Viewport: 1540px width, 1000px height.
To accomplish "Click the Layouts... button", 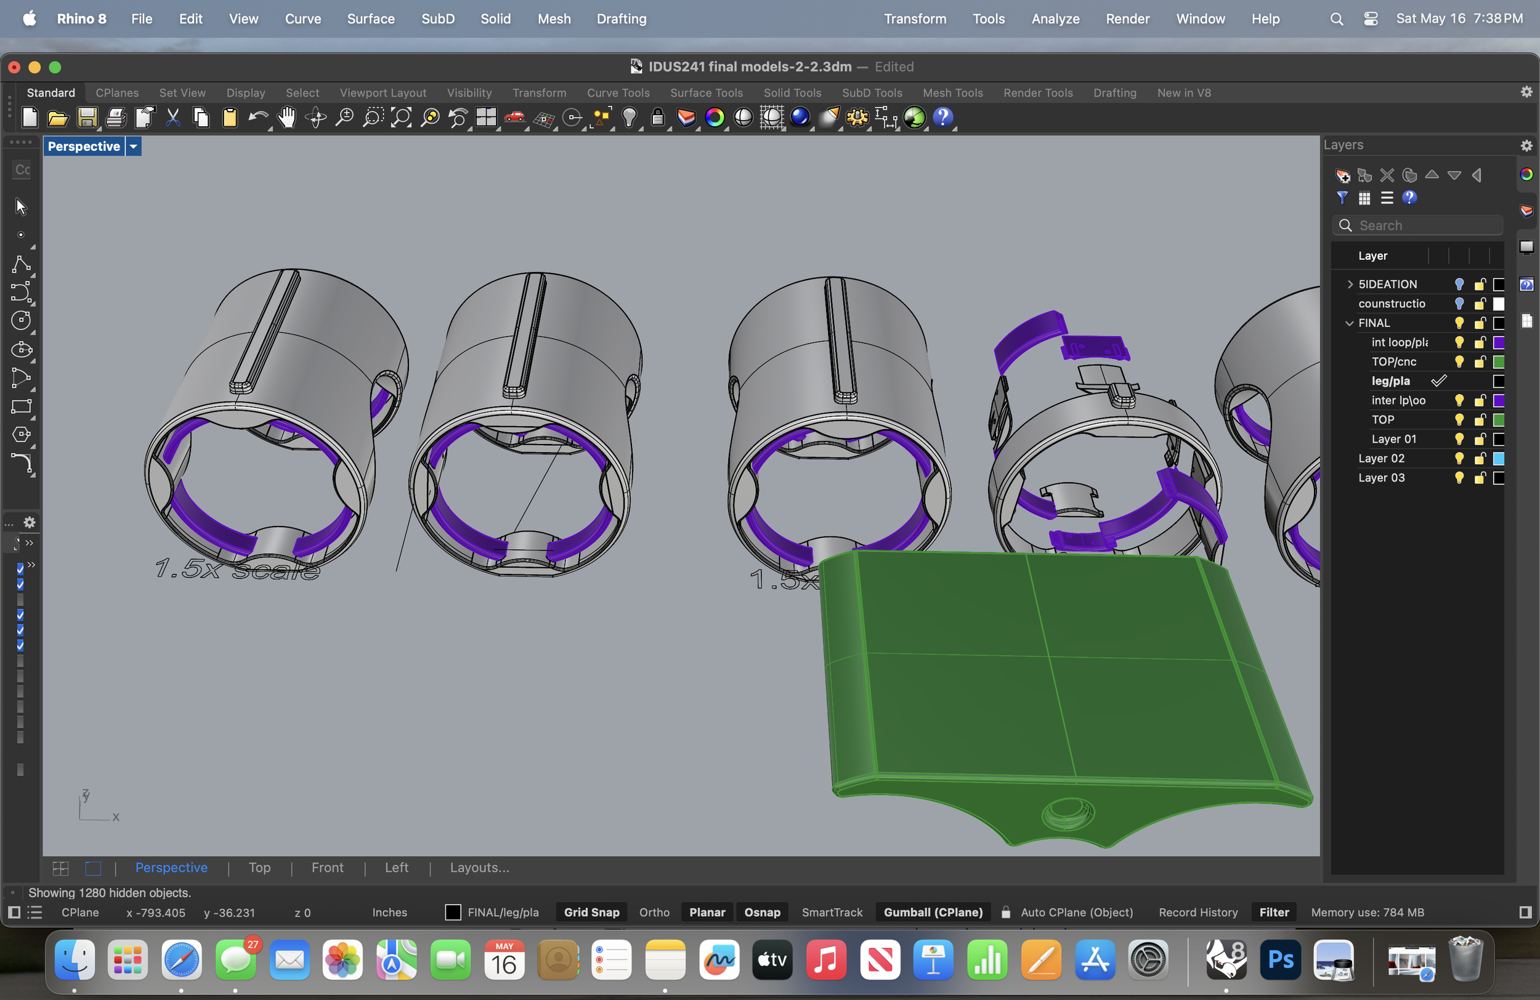I will point(479,868).
